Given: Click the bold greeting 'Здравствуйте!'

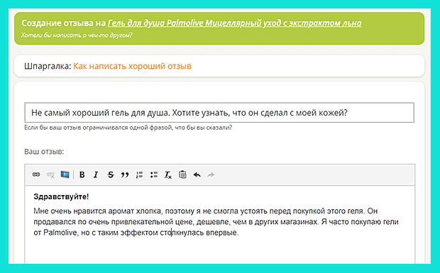Looking at the screenshot, I should (x=61, y=196).
